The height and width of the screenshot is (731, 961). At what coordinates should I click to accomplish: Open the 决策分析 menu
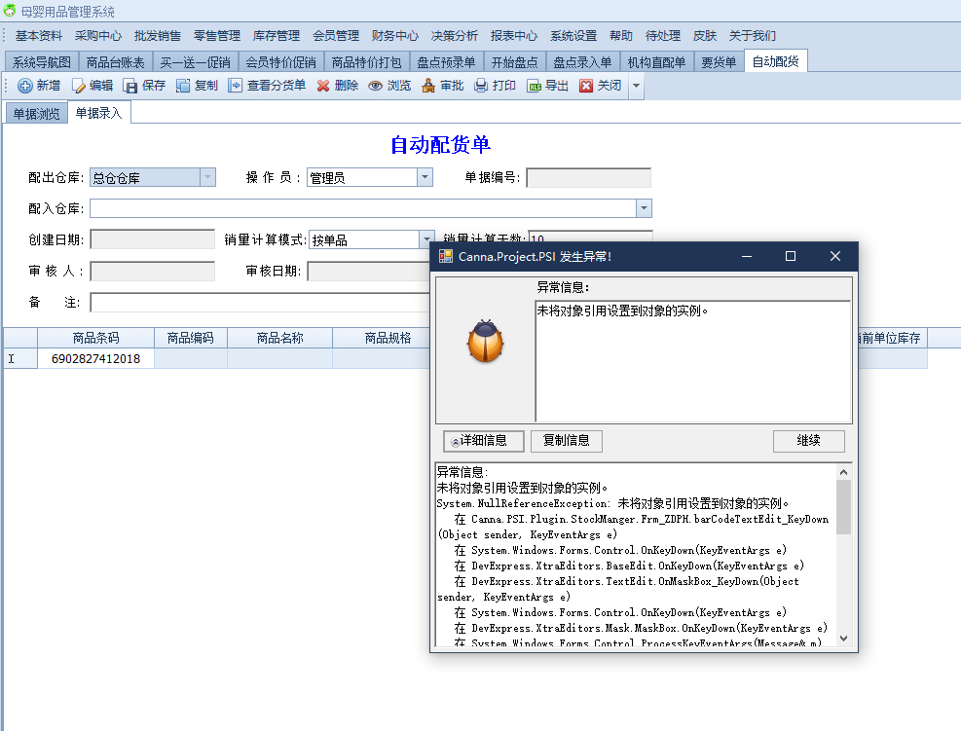454,36
